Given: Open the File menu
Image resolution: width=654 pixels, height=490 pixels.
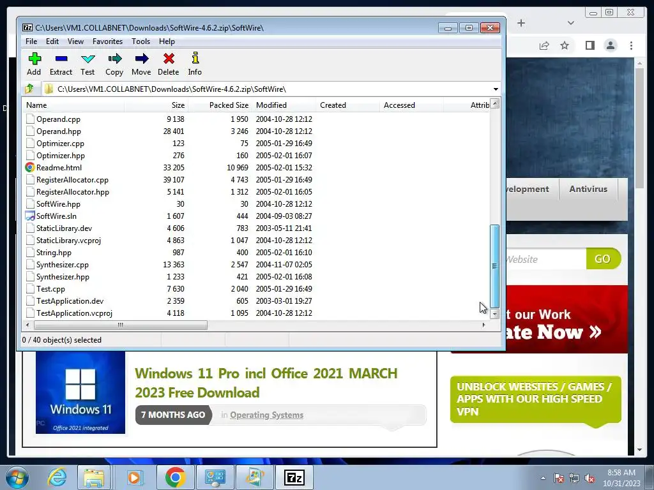Looking at the screenshot, I should tap(31, 41).
